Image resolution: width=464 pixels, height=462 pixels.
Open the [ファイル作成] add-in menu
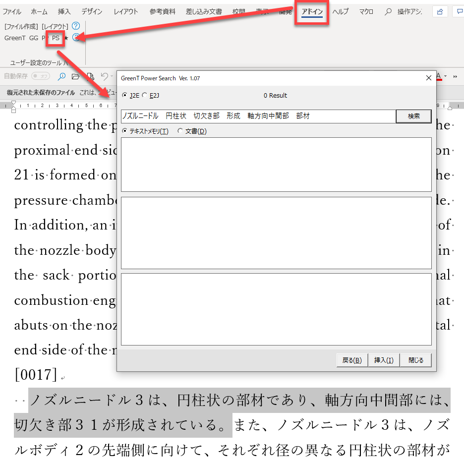[x=21, y=26]
